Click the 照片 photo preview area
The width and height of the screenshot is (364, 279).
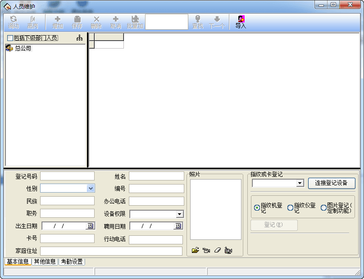pyautogui.click(x=216, y=209)
